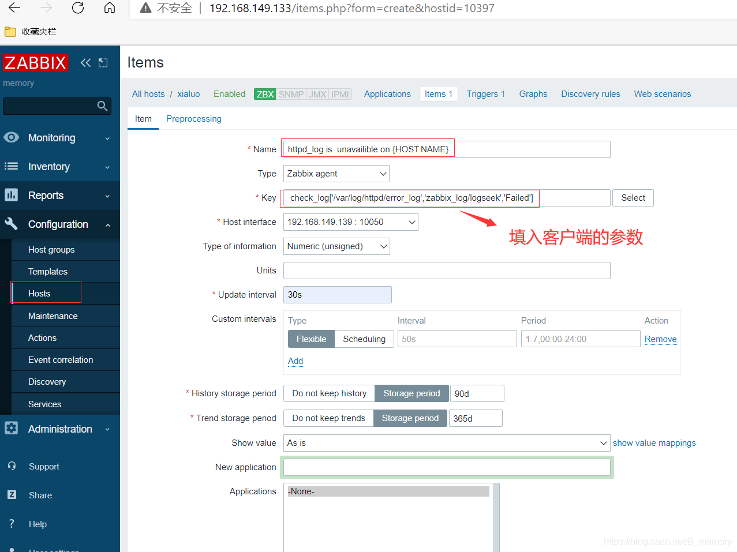
Task: Open the Web scenarios link
Action: [x=663, y=94]
